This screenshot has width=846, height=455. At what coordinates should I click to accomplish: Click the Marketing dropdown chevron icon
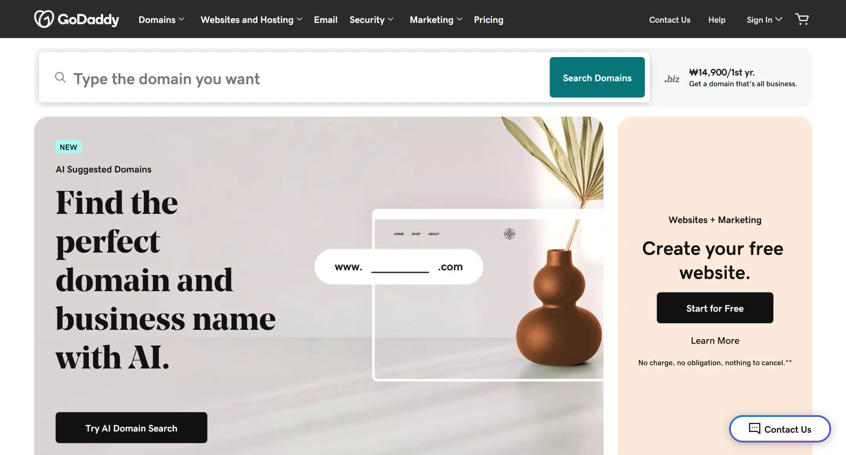[x=459, y=18]
